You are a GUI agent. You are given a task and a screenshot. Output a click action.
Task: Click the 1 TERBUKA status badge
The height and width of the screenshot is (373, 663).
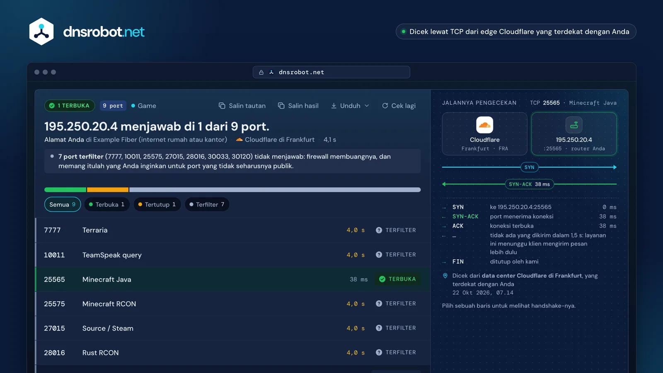70,106
